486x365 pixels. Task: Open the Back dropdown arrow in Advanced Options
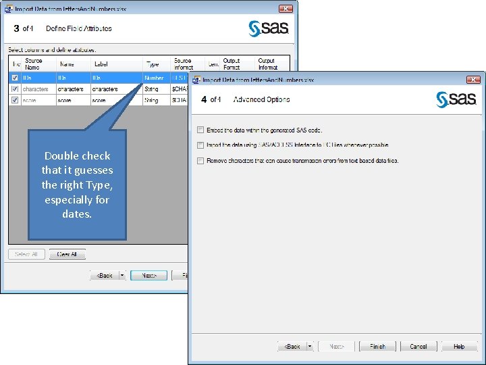coord(310,346)
